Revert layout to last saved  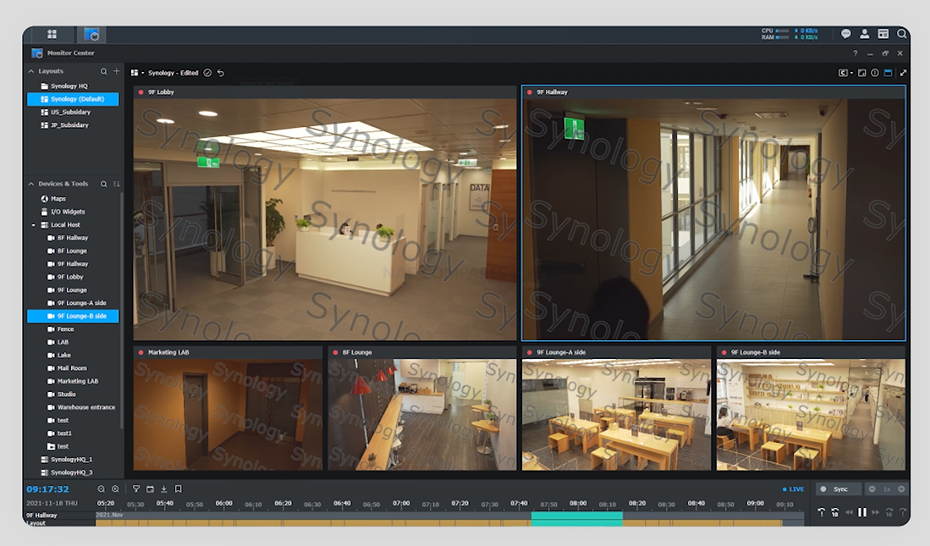point(221,73)
